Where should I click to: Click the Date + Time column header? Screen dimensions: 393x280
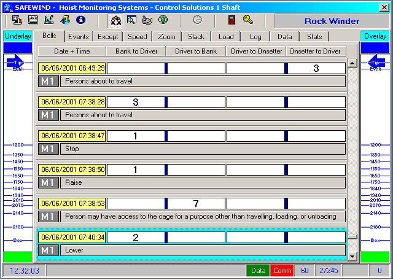(x=72, y=51)
